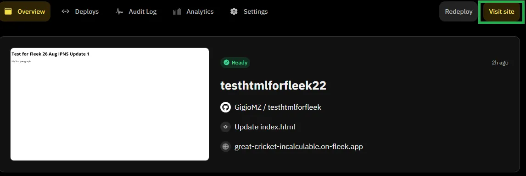Click the Redeploy button
Image resolution: width=526 pixels, height=176 pixels.
459,11
